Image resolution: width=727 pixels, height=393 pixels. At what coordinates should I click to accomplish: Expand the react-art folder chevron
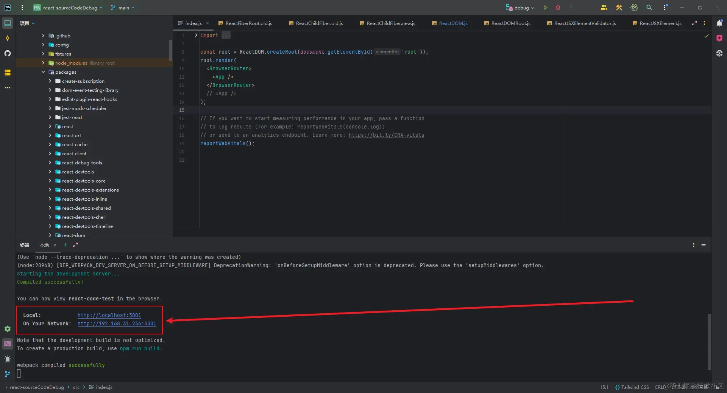(x=50, y=135)
